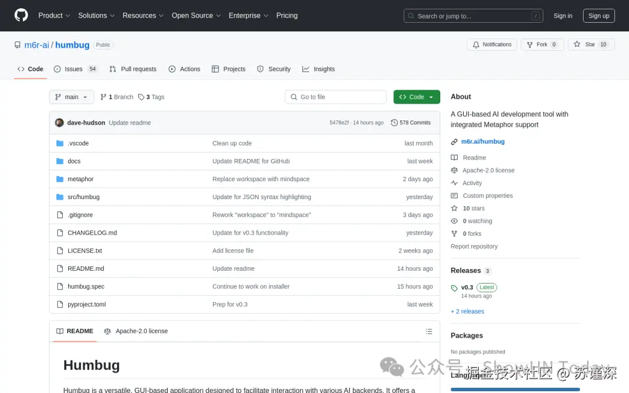The height and width of the screenshot is (393, 629).
Task: Click the 578 Commits history link
Action: (x=411, y=123)
